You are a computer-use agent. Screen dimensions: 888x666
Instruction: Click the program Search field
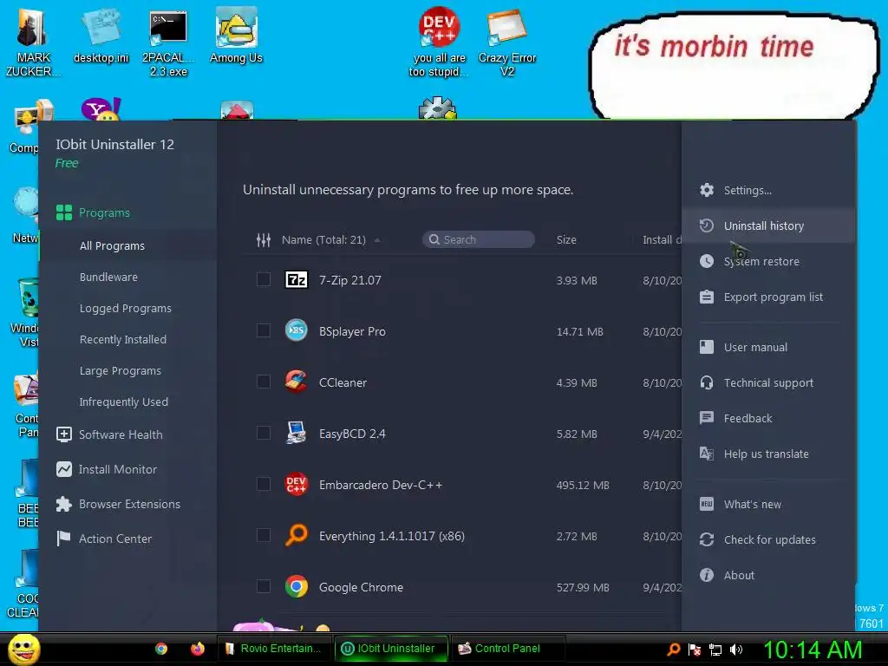(479, 239)
